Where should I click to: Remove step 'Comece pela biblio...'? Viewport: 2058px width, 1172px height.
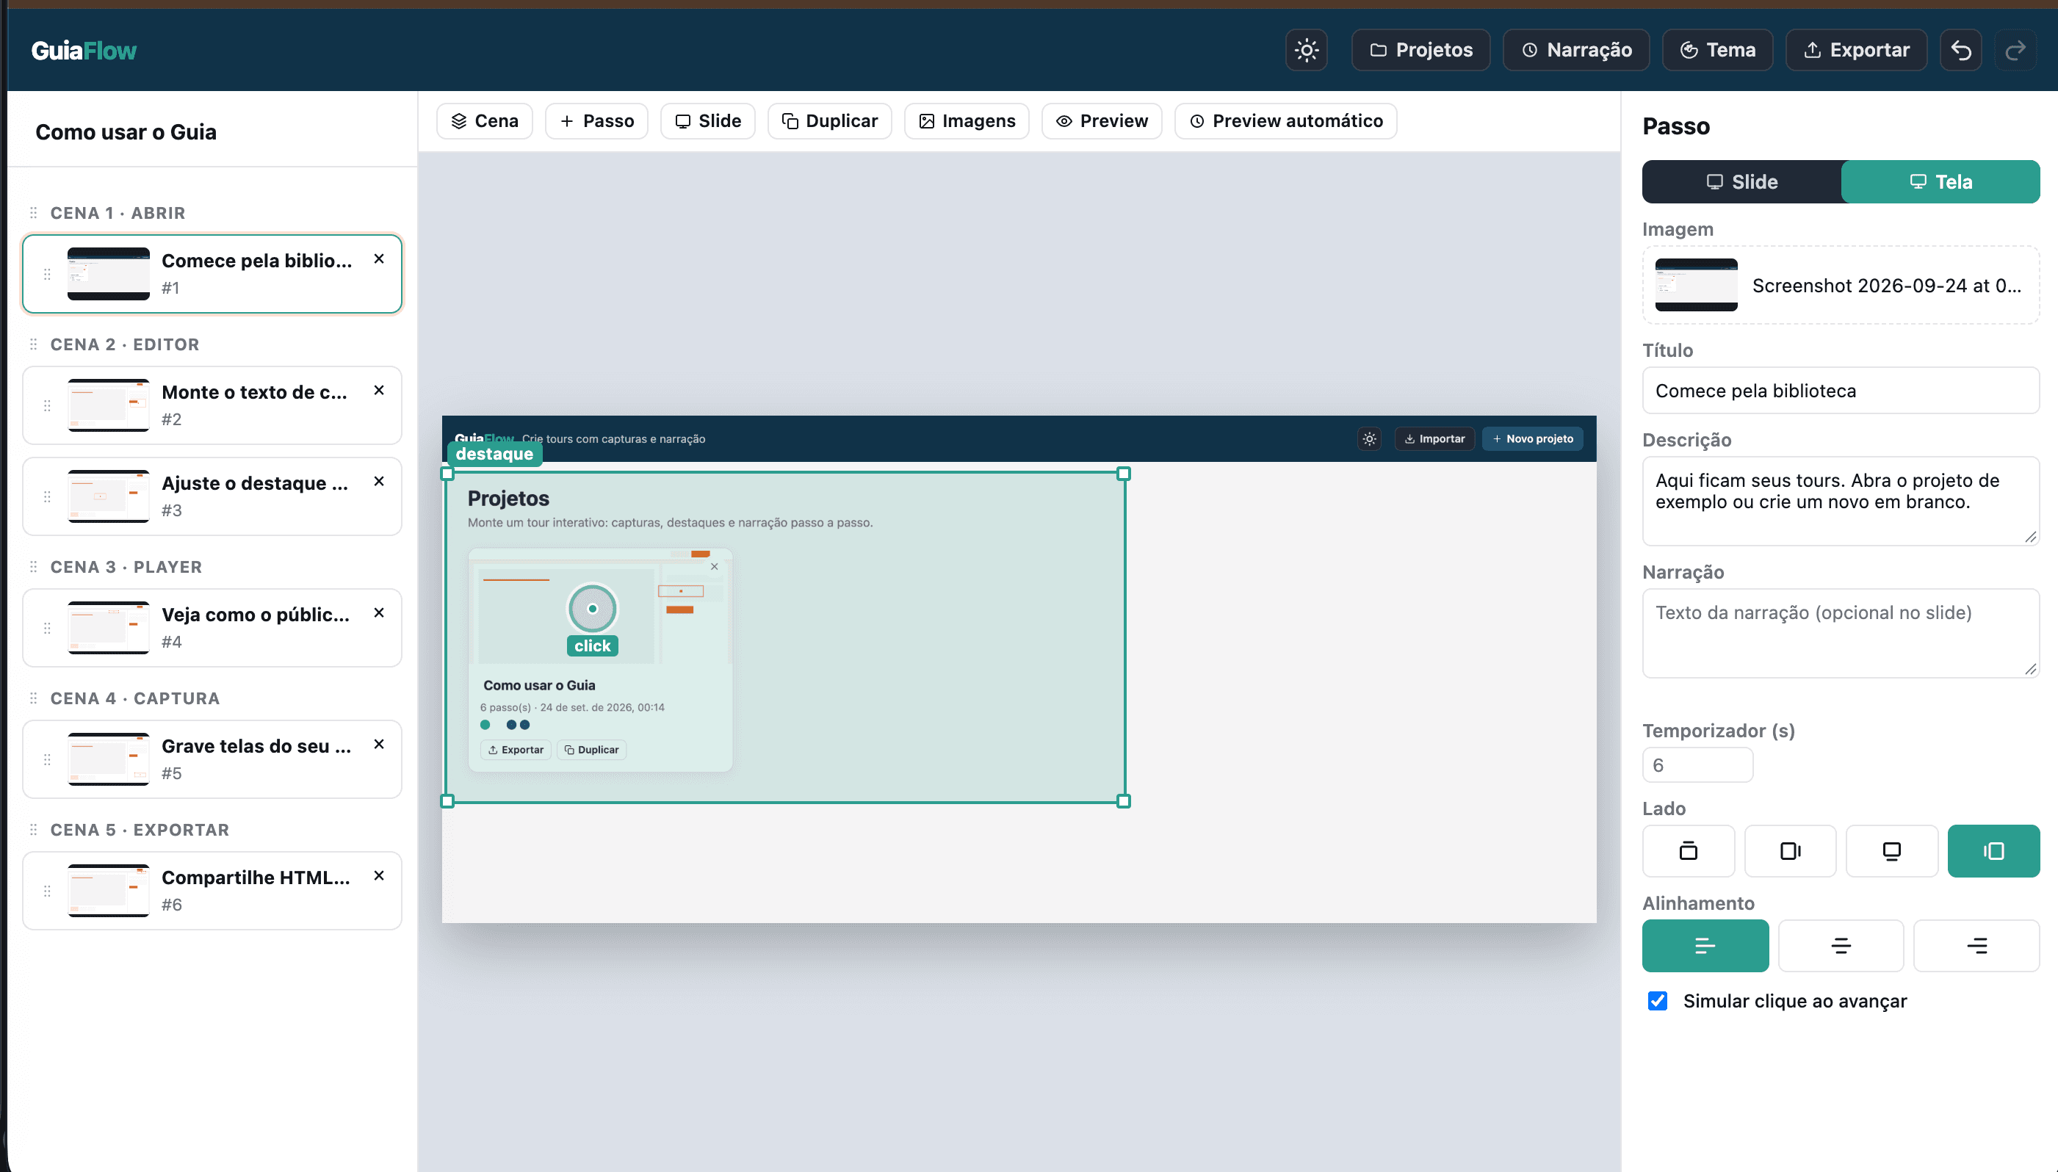378,259
